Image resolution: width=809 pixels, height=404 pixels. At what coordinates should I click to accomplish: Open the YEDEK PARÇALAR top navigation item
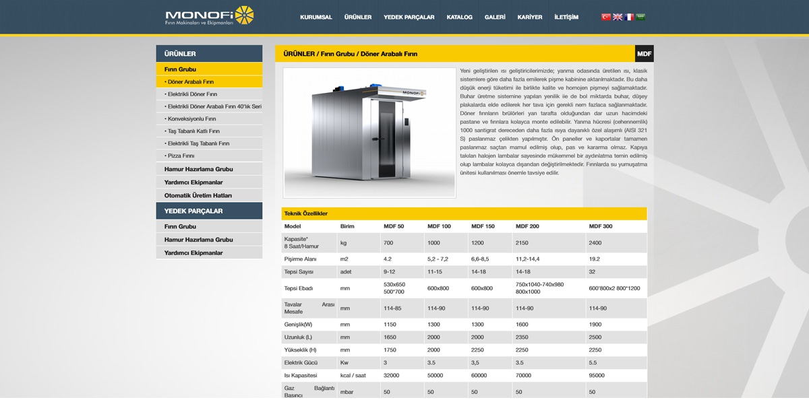[409, 17]
